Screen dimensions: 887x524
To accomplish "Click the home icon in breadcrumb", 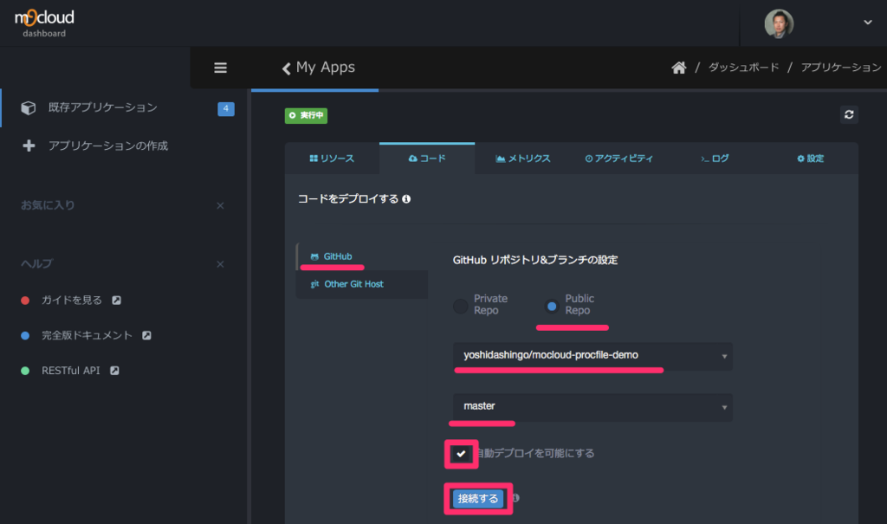I will [679, 68].
